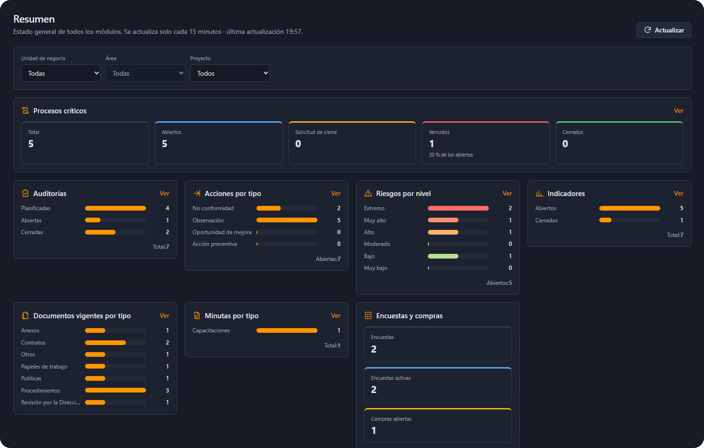Screen dimensions: 704x448
Task: Click the Encuestas count card
Action: 438,344
